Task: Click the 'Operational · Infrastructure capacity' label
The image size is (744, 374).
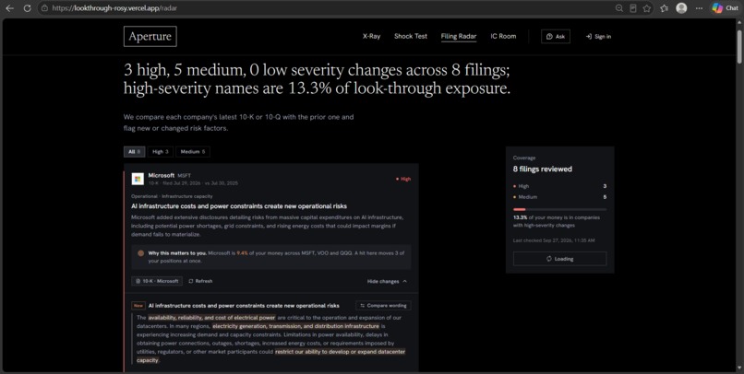Action: pos(173,196)
